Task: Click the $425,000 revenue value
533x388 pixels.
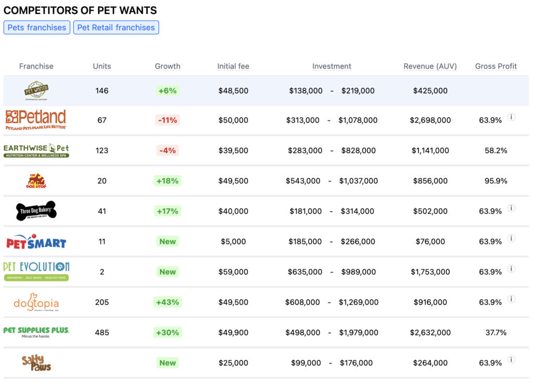Action: 430,90
